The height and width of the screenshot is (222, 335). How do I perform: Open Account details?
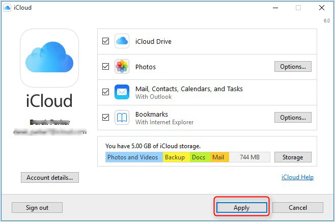49,177
